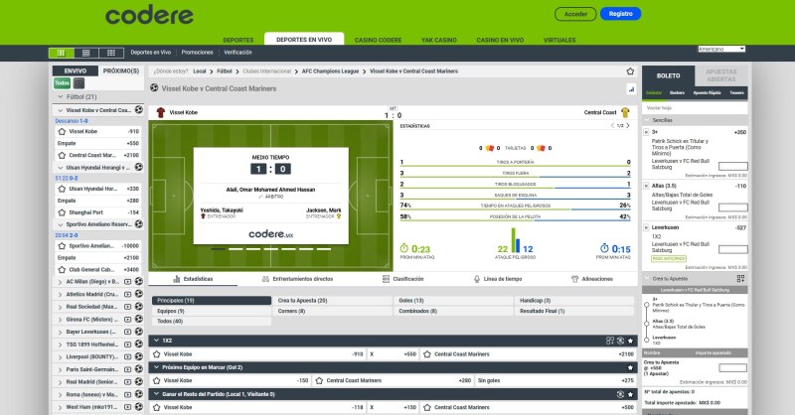
Task: Toggle the Todos filter button
Action: coord(62,83)
